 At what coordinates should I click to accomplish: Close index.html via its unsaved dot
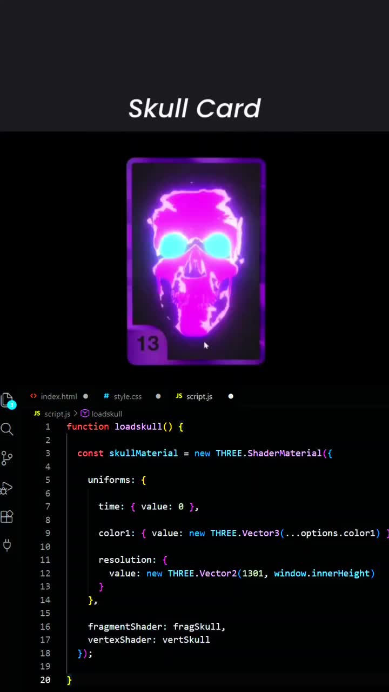click(x=85, y=396)
